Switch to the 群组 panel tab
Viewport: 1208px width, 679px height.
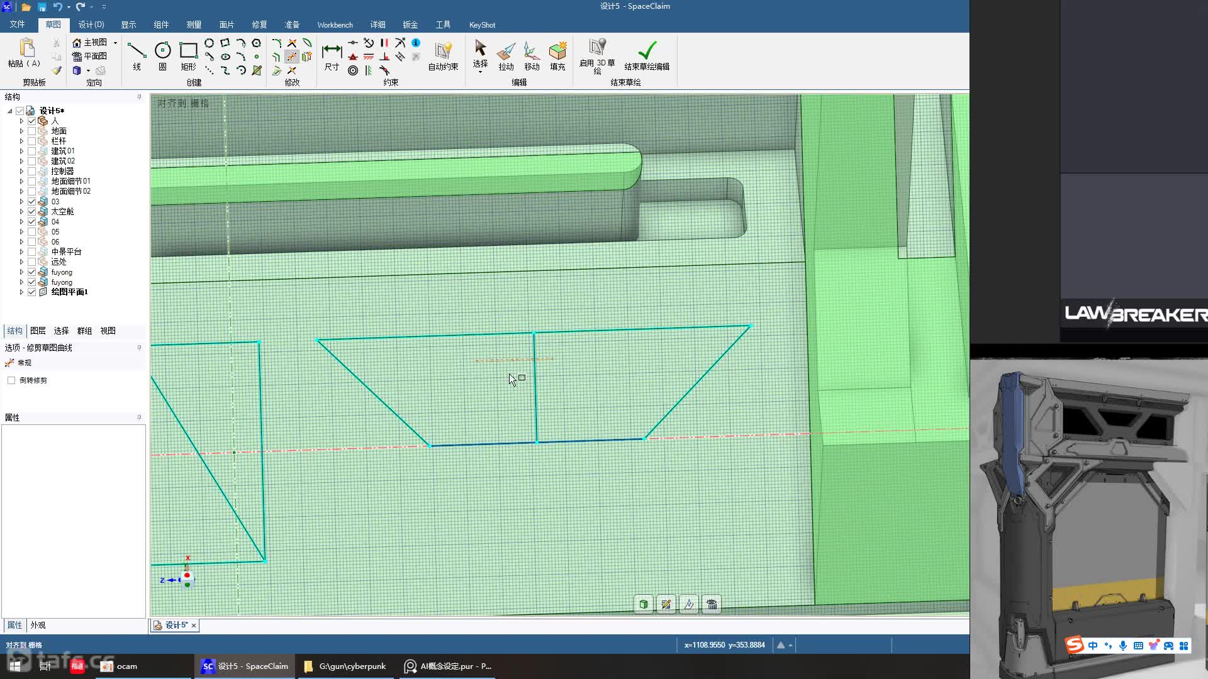click(x=84, y=331)
